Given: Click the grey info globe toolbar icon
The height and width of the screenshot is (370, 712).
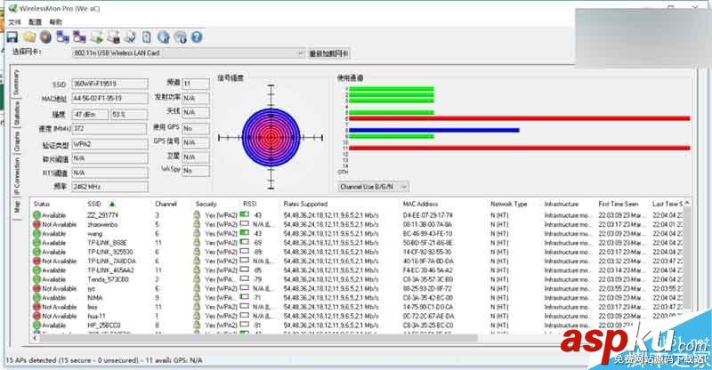Looking at the screenshot, I should click(181, 36).
